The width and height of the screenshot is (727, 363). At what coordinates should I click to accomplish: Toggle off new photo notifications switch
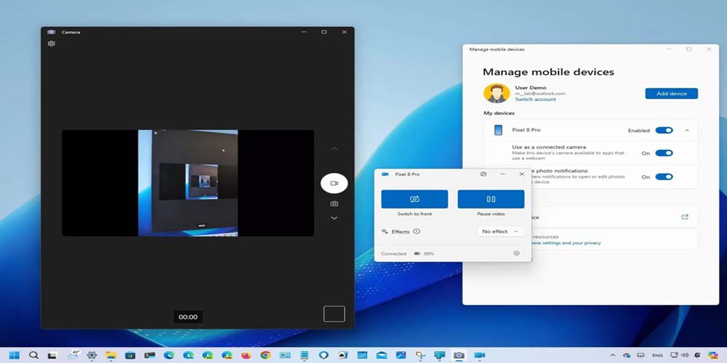click(x=664, y=176)
